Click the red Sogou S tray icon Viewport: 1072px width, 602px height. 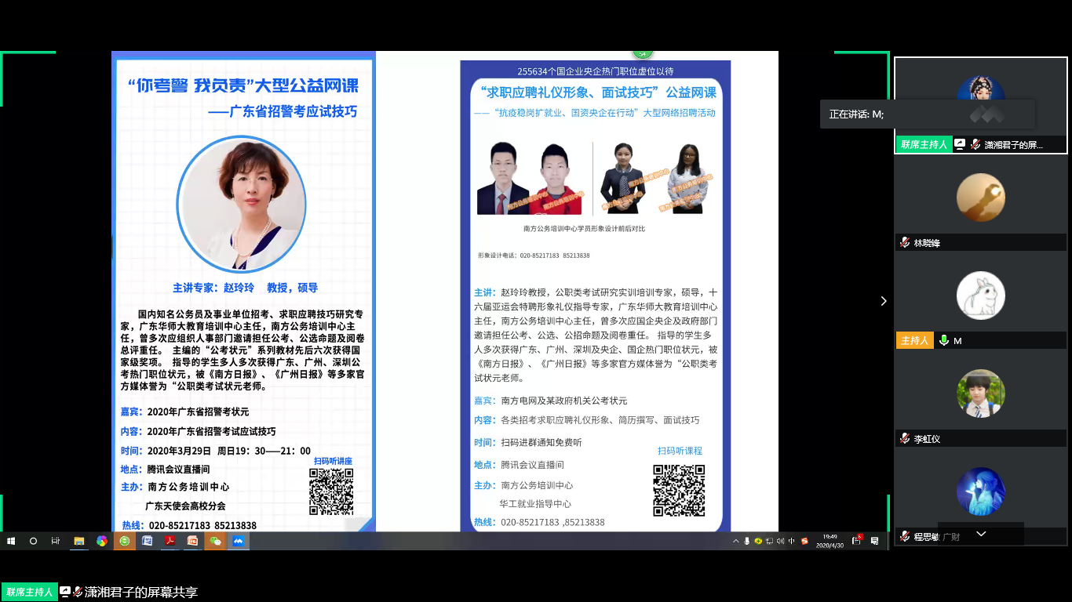tap(804, 541)
